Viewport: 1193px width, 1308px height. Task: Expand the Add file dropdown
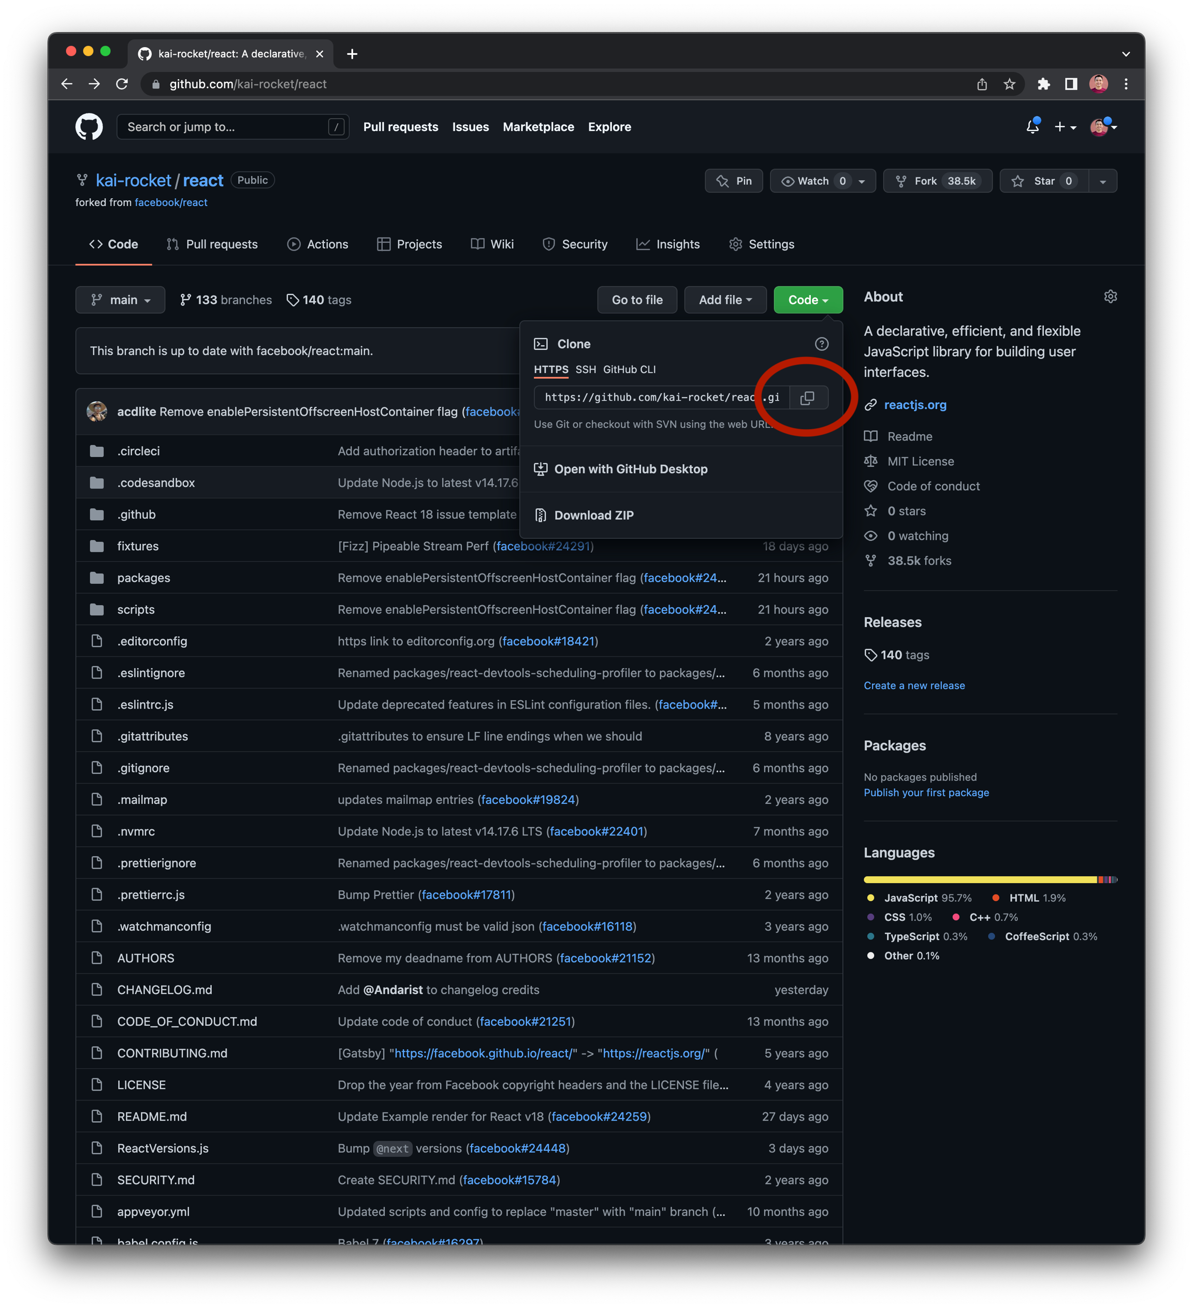[x=724, y=300]
